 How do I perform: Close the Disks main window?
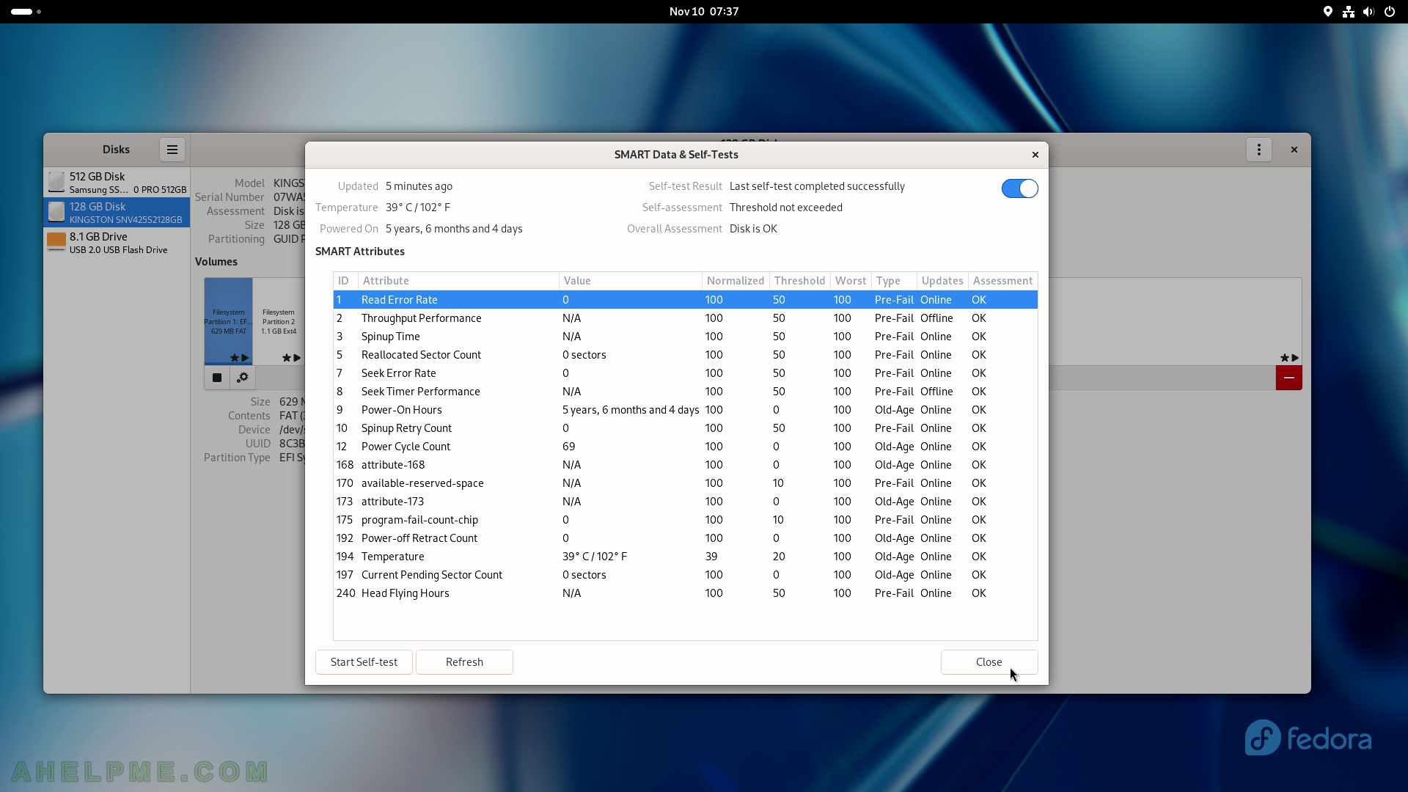[1294, 150]
